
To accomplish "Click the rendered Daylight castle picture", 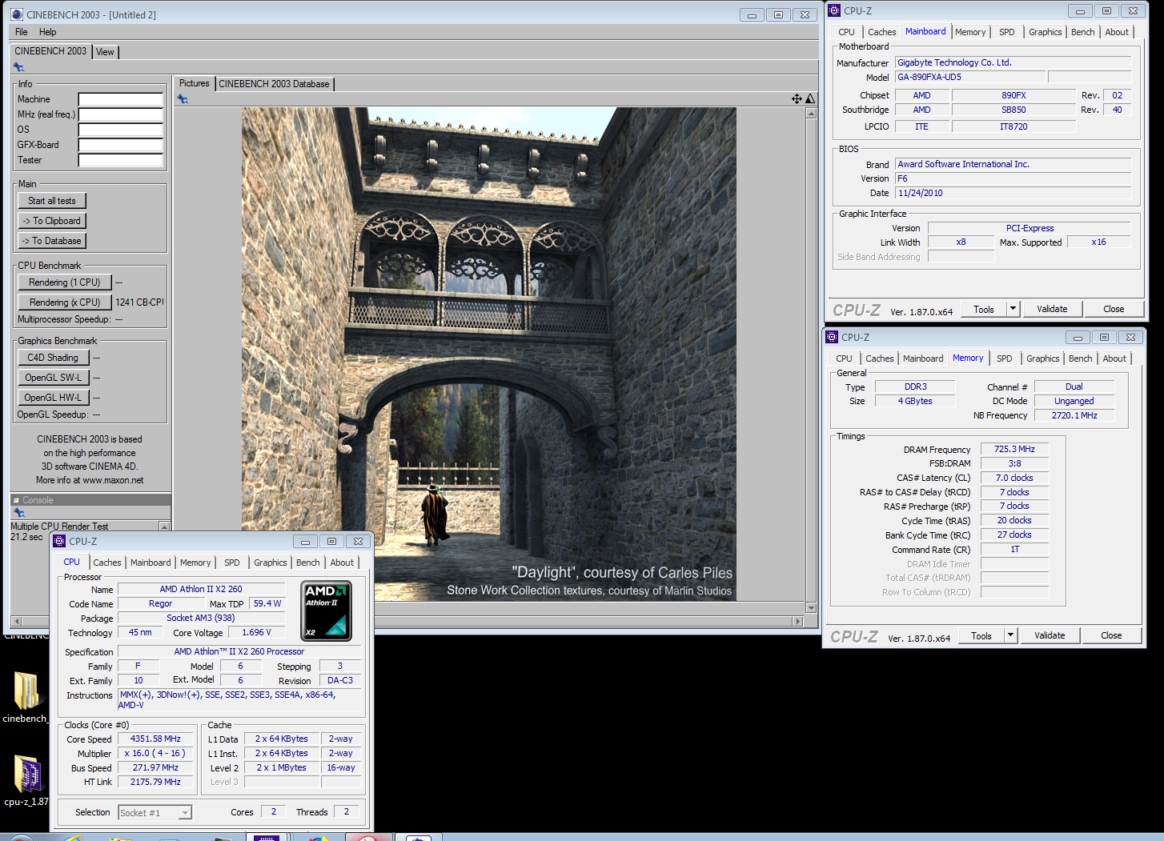I will click(488, 354).
